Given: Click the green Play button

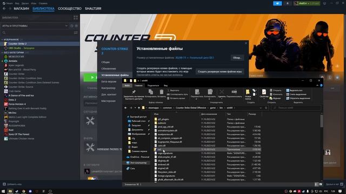Looking at the screenshot, I should [x=90, y=78].
